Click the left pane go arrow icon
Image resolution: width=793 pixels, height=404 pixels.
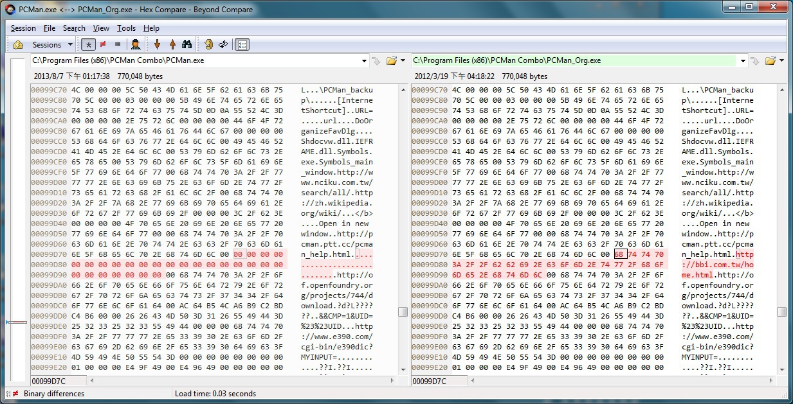point(377,60)
